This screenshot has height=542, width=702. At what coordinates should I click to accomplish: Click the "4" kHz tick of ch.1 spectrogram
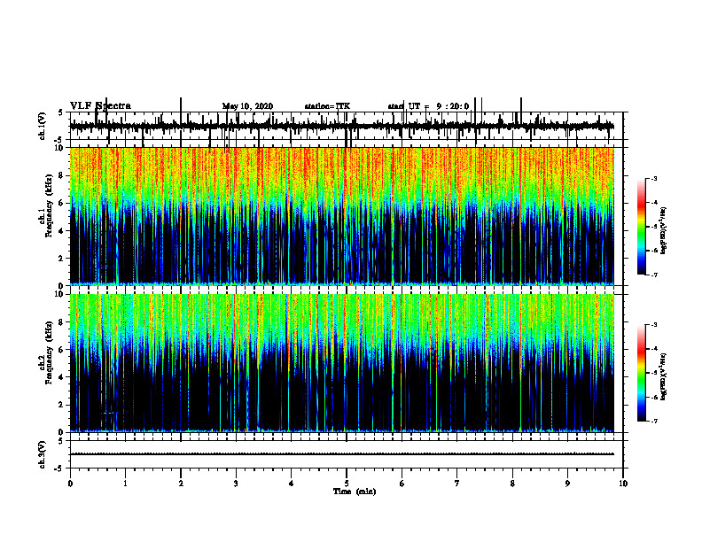(62, 231)
